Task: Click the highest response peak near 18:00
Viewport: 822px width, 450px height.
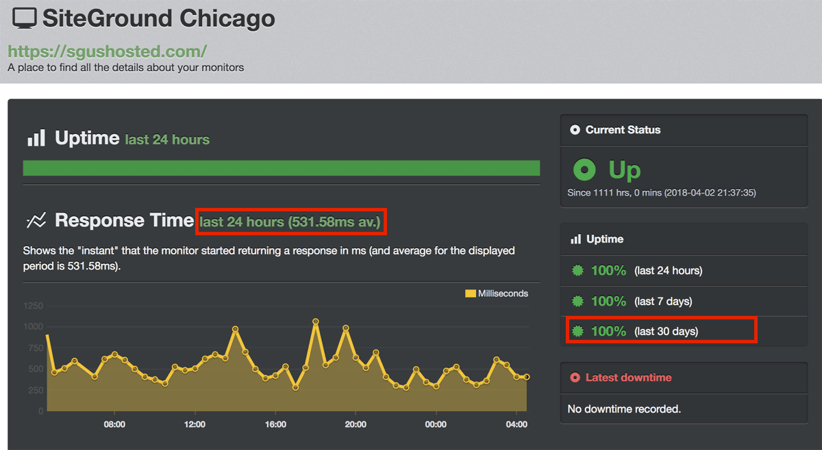Action: [x=316, y=321]
